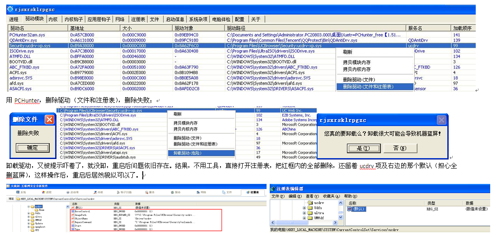Select the QDAntiDrv.sys driver name cell

[23, 40]
